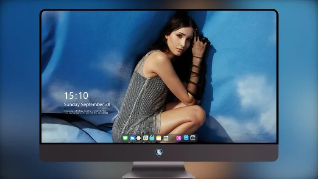
Task: Open the Clock app in dock
Action: [139, 138]
